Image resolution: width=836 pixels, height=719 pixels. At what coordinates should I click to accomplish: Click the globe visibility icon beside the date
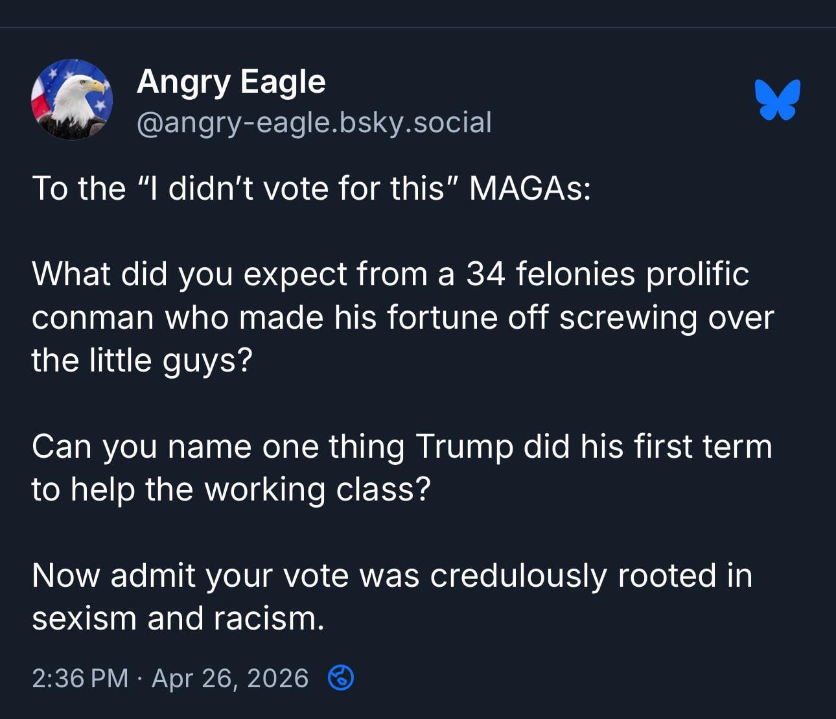point(341,678)
